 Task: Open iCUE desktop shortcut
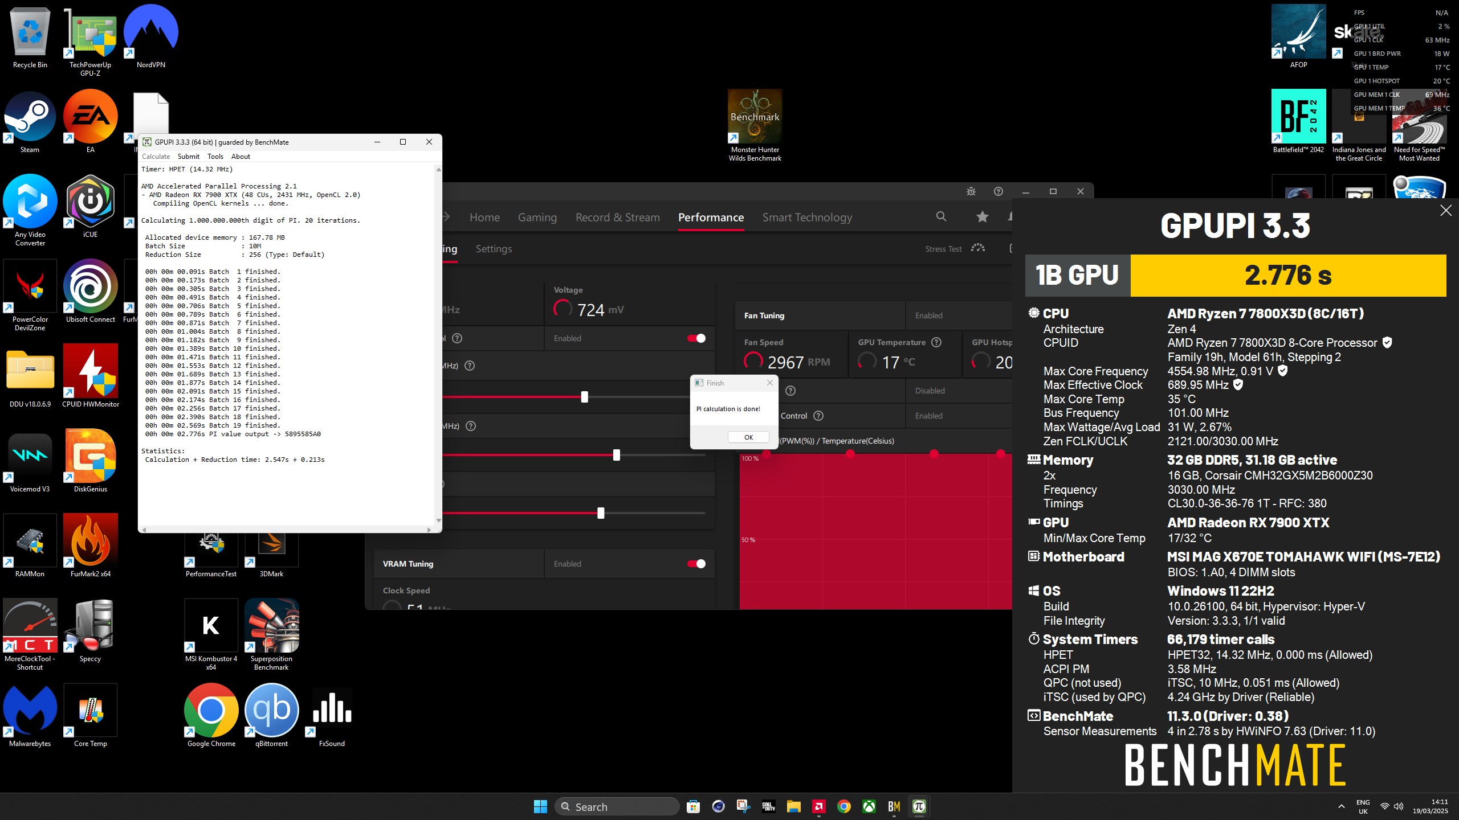91,207
